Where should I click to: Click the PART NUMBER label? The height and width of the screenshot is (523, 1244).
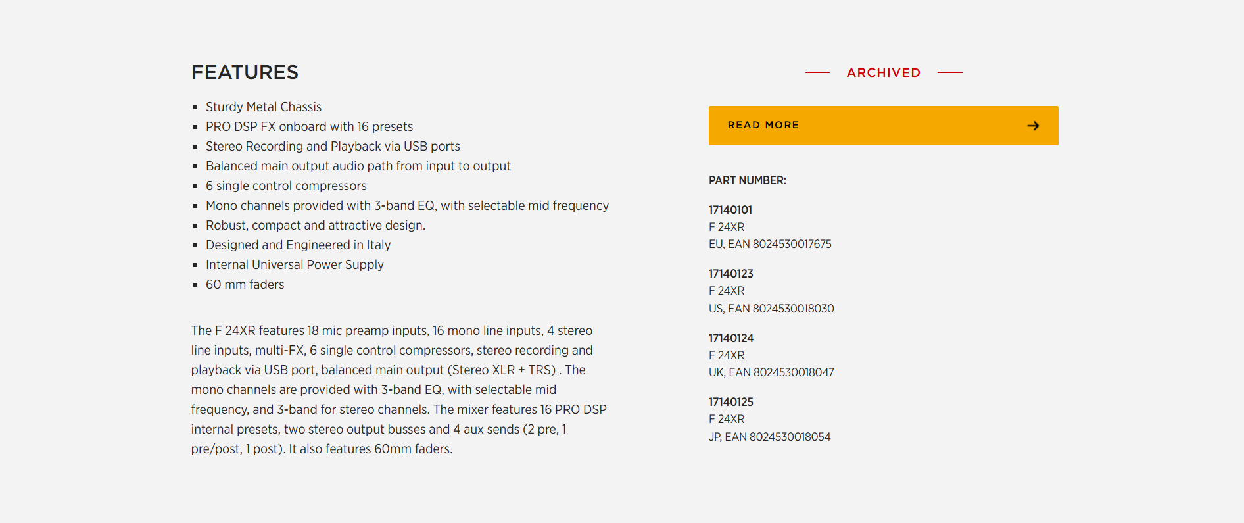[747, 180]
